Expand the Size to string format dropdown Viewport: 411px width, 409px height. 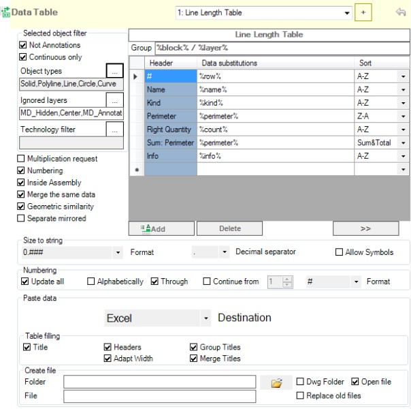[x=119, y=252]
